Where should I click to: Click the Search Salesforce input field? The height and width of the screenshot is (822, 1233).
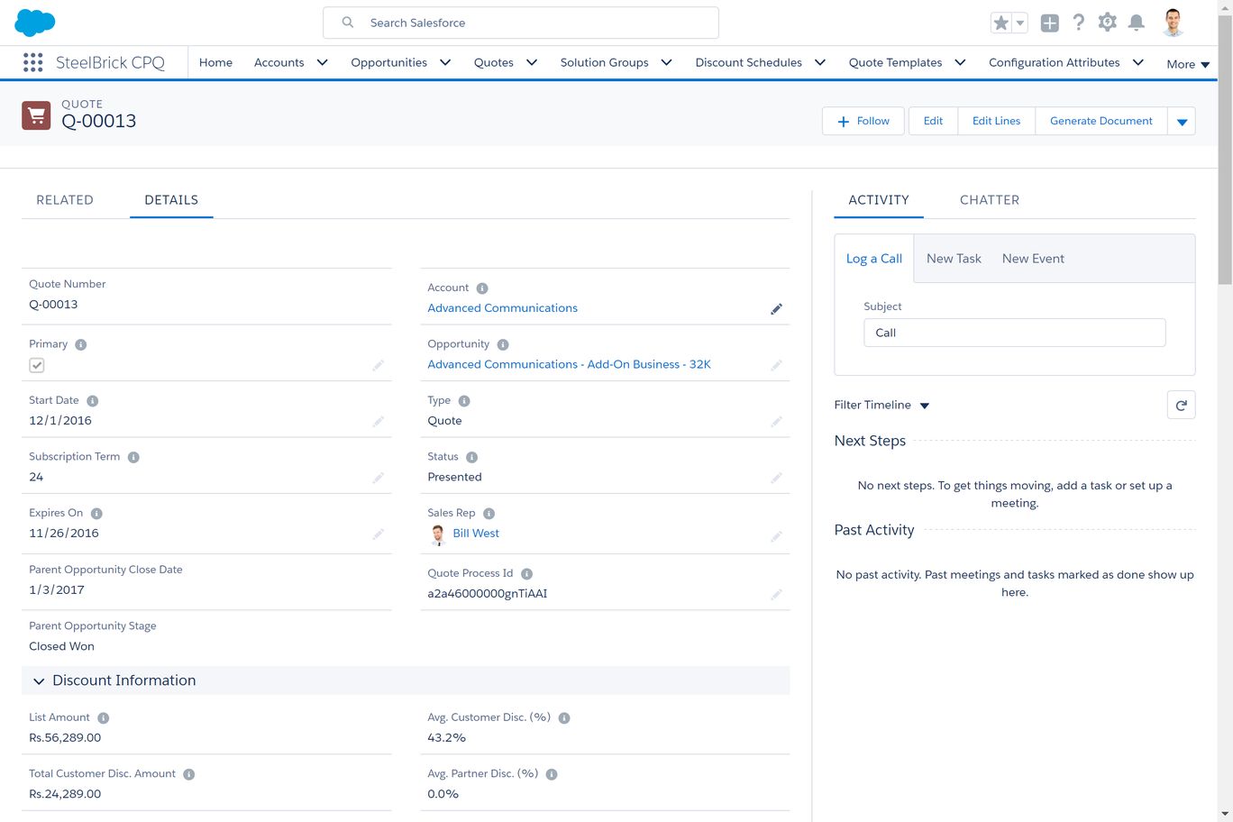click(520, 23)
